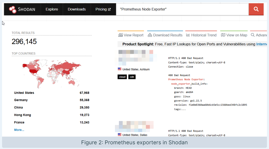Open the Pricing page
Viewport: 269px width, 149px height.
pos(103,9)
